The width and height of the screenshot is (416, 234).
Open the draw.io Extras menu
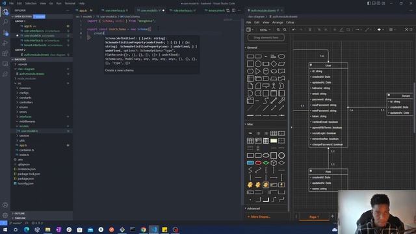290,23
